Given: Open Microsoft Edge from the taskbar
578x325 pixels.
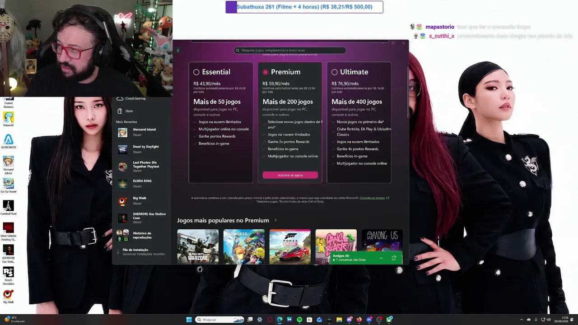Looking at the screenshot, I should tap(280, 320).
